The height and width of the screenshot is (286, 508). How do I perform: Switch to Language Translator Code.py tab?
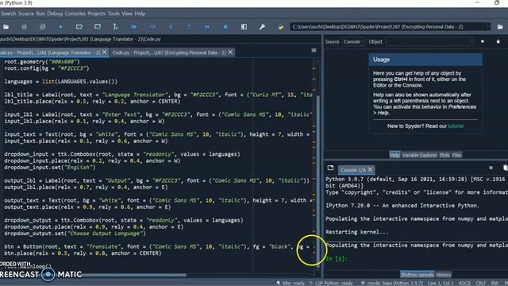50,52
